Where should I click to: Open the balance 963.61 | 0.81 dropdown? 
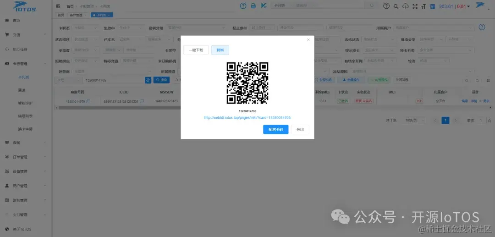coord(454,6)
